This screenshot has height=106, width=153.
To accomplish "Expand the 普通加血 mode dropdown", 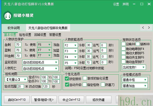I will [x=135, y=86].
